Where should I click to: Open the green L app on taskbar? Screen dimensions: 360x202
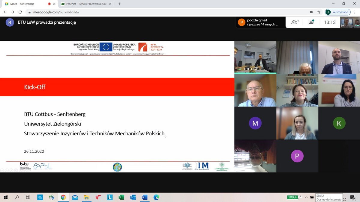click(110, 197)
